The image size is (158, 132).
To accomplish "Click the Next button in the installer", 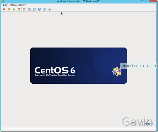I will click(149, 124).
